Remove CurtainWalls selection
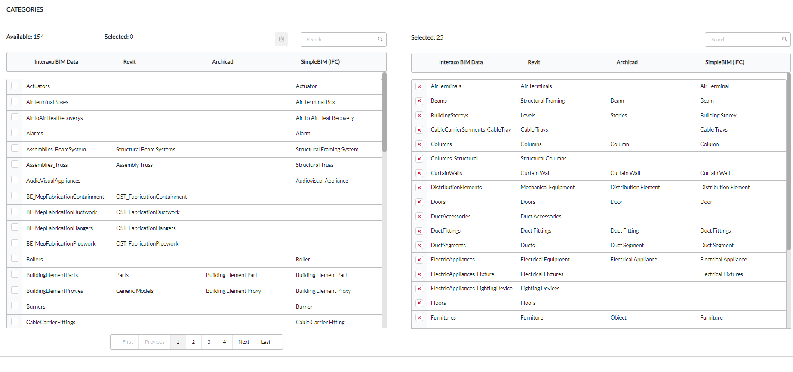 [419, 173]
